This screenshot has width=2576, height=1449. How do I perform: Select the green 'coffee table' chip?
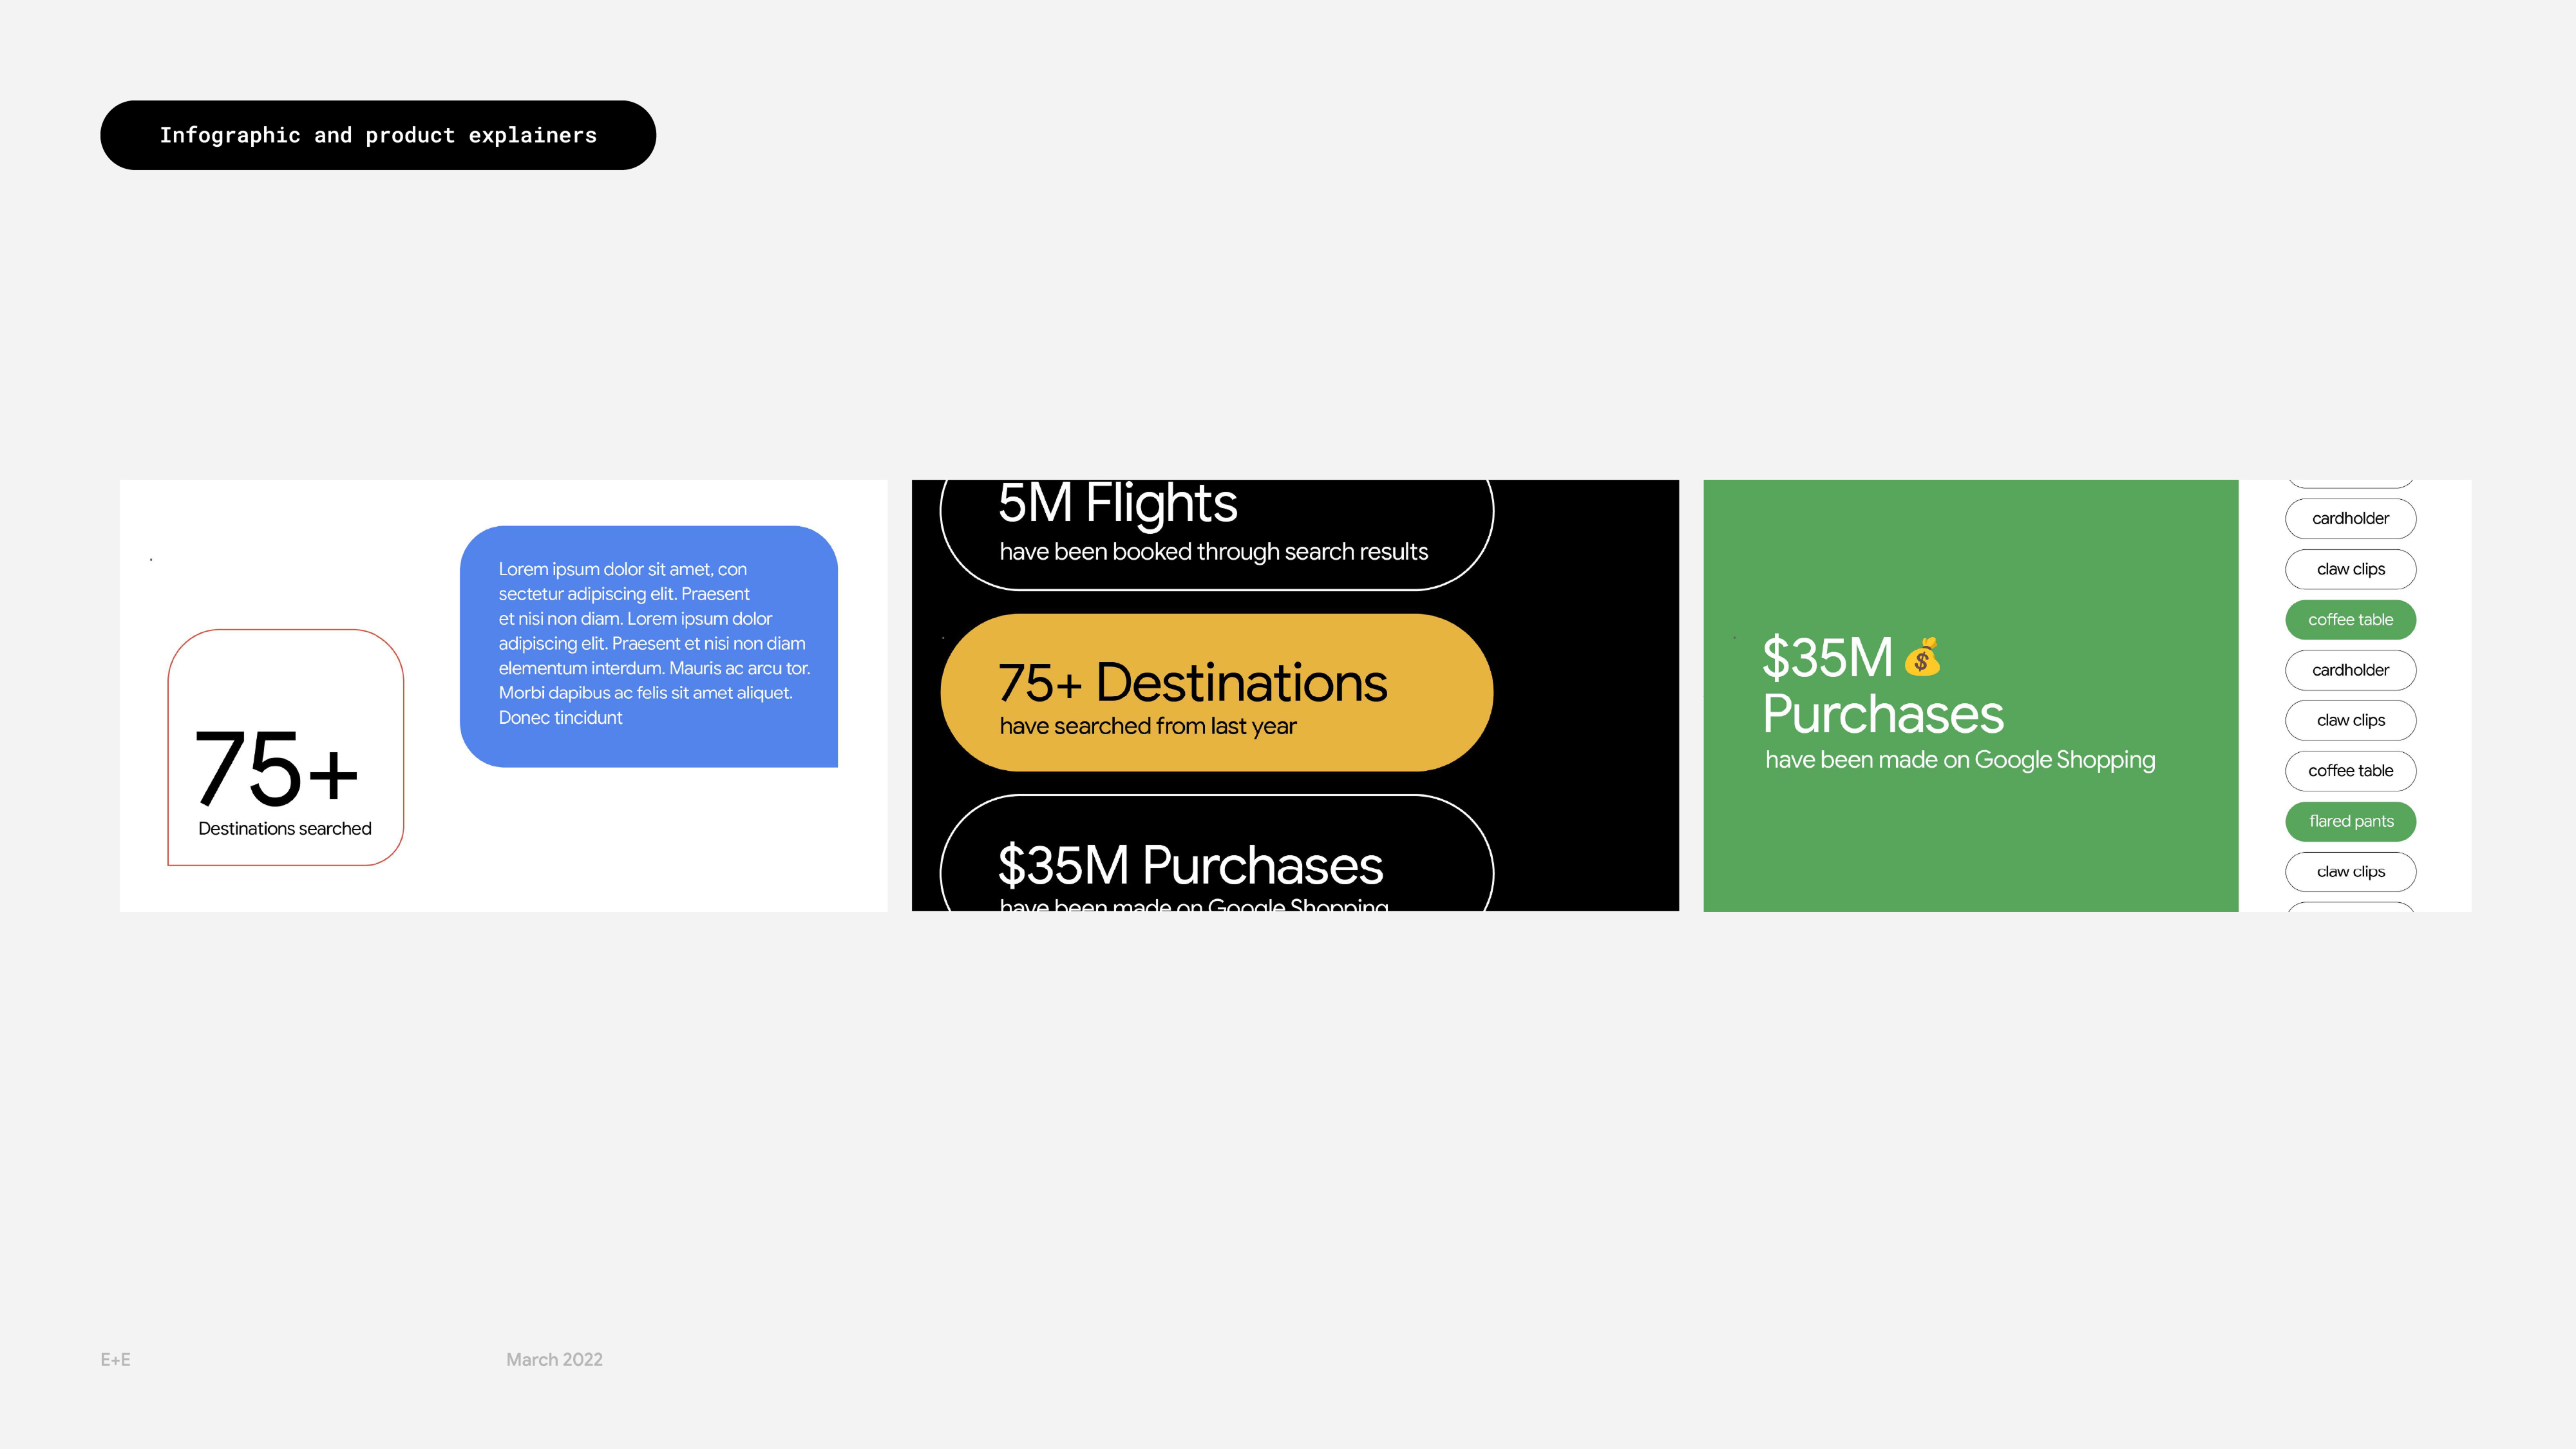pos(2350,620)
